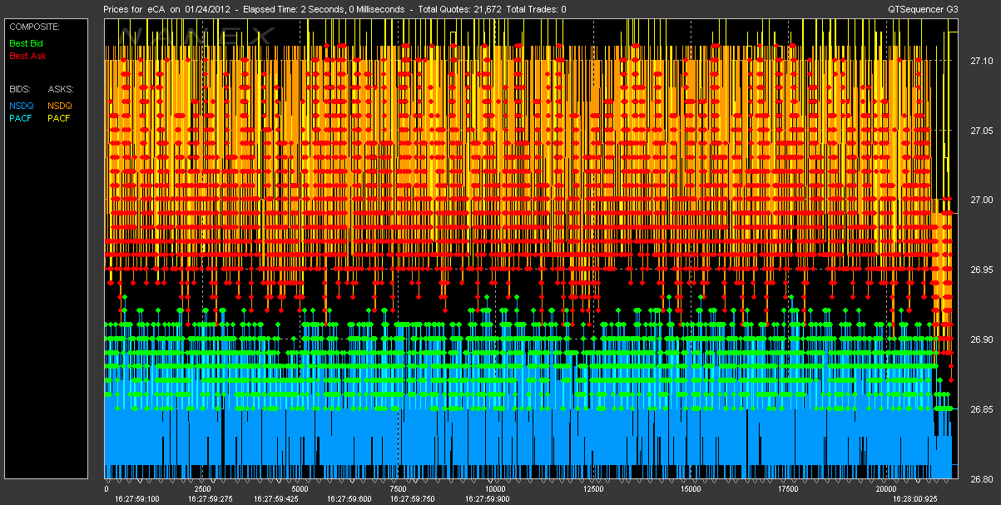The height and width of the screenshot is (505, 1001).
Task: Click the 7500 quote count axis label
Action: (398, 489)
